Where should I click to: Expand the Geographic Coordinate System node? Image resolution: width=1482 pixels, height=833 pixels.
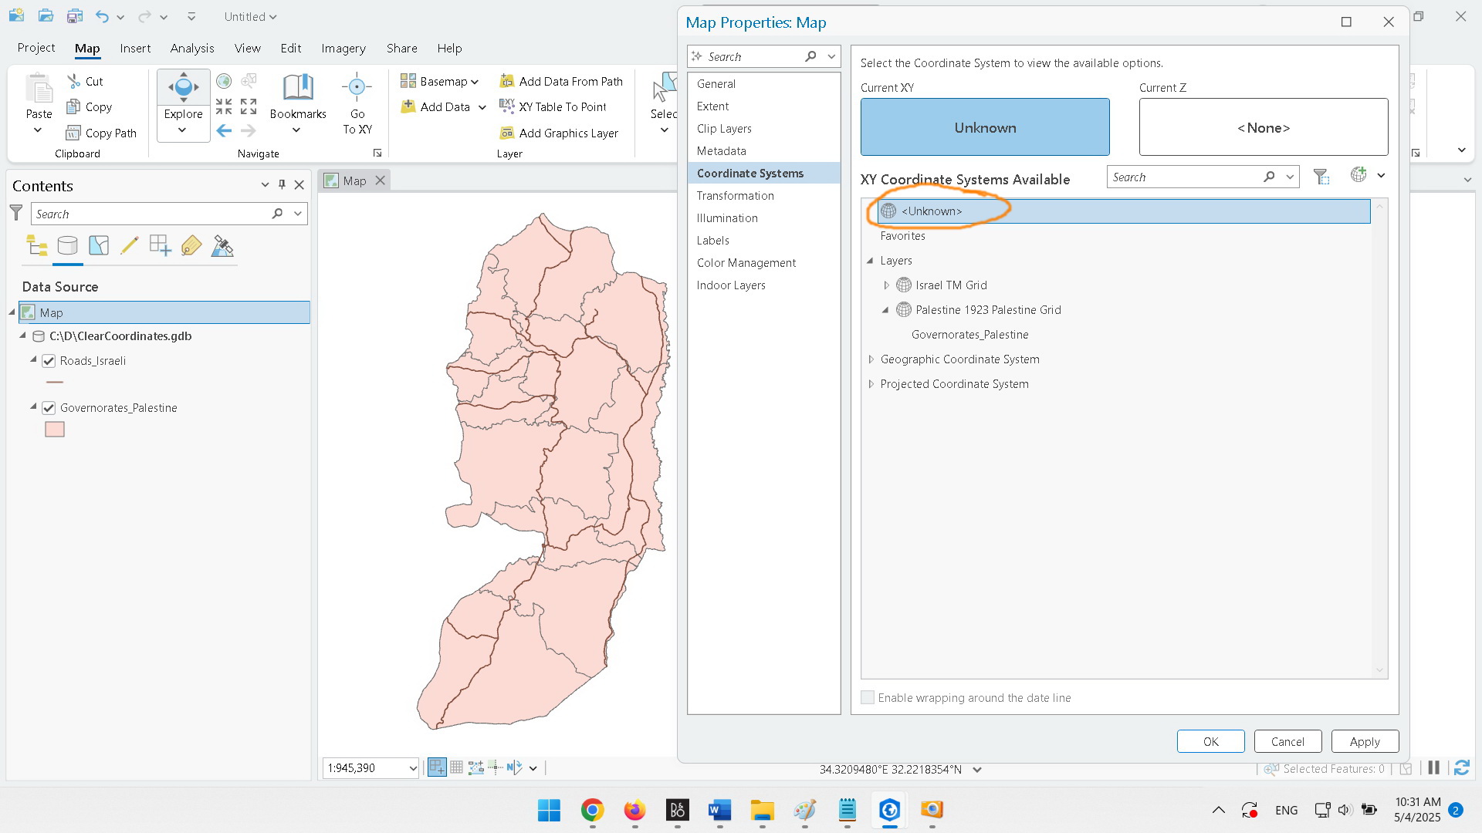pyautogui.click(x=871, y=359)
